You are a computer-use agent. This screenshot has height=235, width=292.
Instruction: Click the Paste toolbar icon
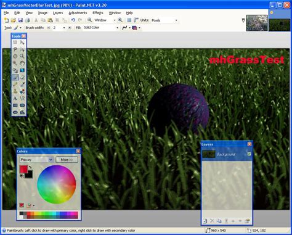tap(50, 20)
